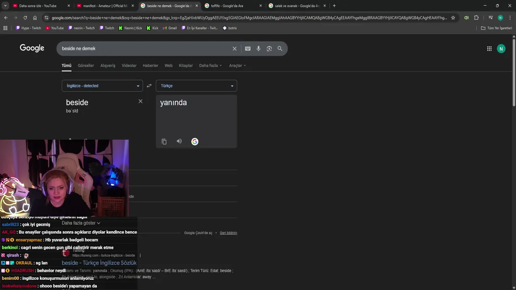Open the site information icon in the address bar

click(x=47, y=18)
